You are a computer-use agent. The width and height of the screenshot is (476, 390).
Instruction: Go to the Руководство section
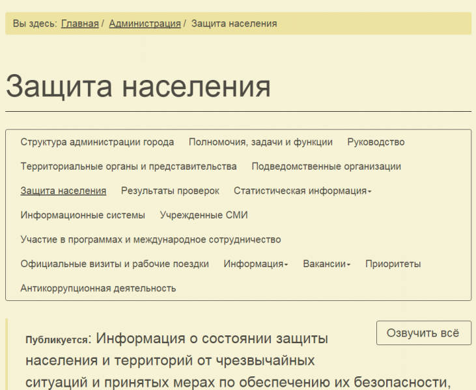pyautogui.click(x=376, y=142)
